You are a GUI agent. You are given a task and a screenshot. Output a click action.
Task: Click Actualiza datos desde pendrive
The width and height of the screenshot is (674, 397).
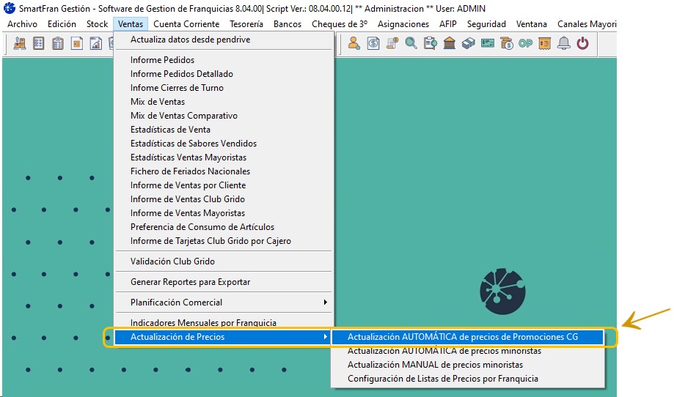pyautogui.click(x=190, y=40)
